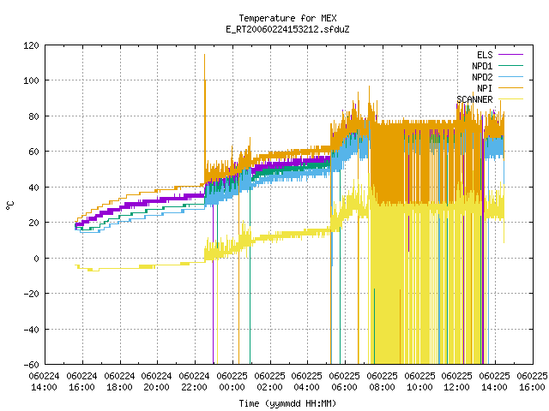Click the x-axis label '060225 10:00'
The height and width of the screenshot is (411, 549).
420,382
